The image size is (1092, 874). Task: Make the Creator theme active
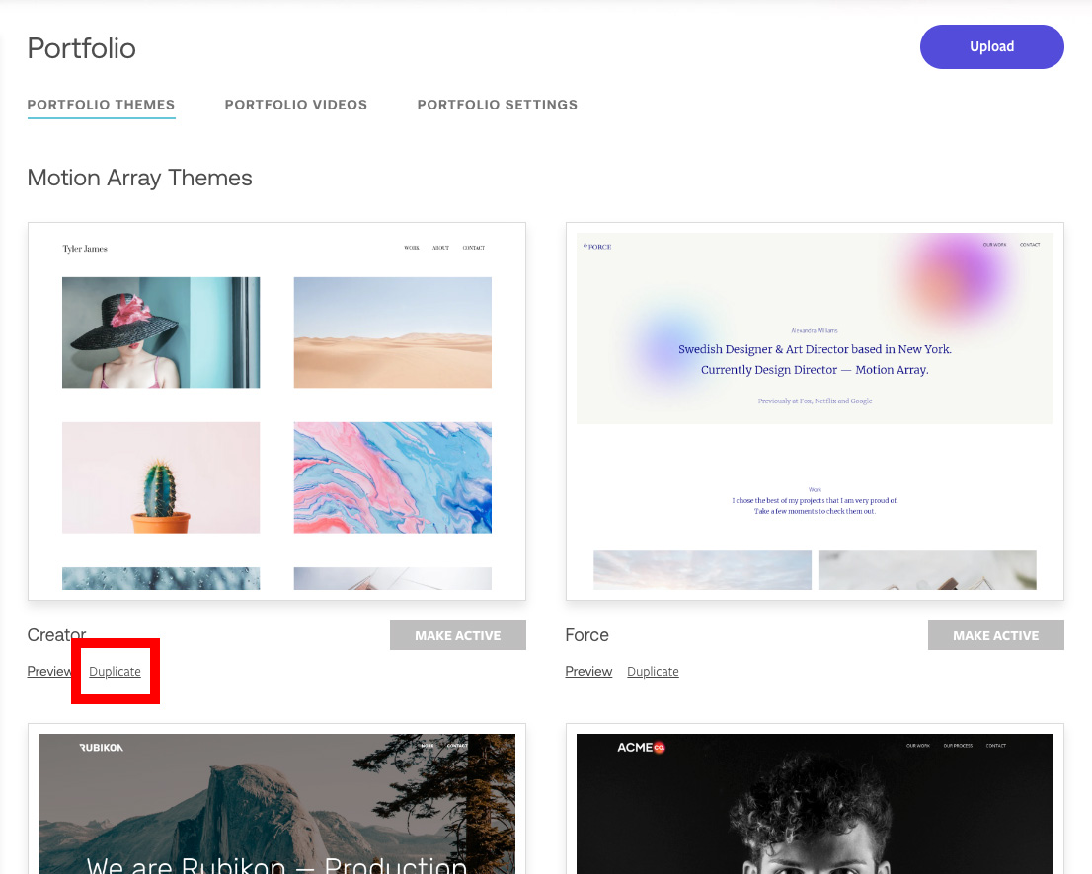(457, 635)
